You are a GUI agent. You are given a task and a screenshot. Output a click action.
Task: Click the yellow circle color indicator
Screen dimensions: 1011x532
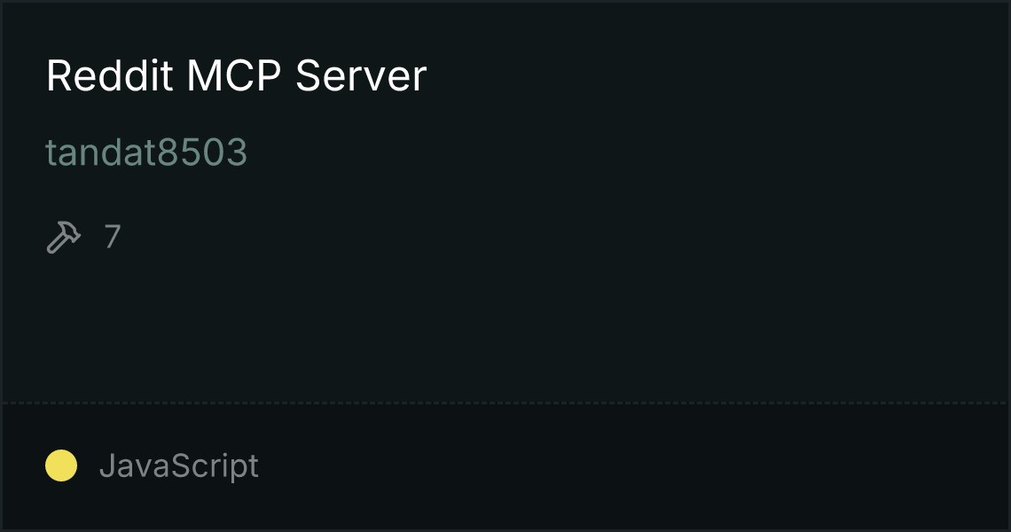61,465
